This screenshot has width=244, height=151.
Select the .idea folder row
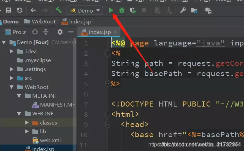(38, 51)
